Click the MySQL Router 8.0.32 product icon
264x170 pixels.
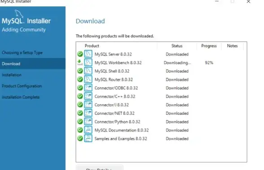[x=88, y=79]
